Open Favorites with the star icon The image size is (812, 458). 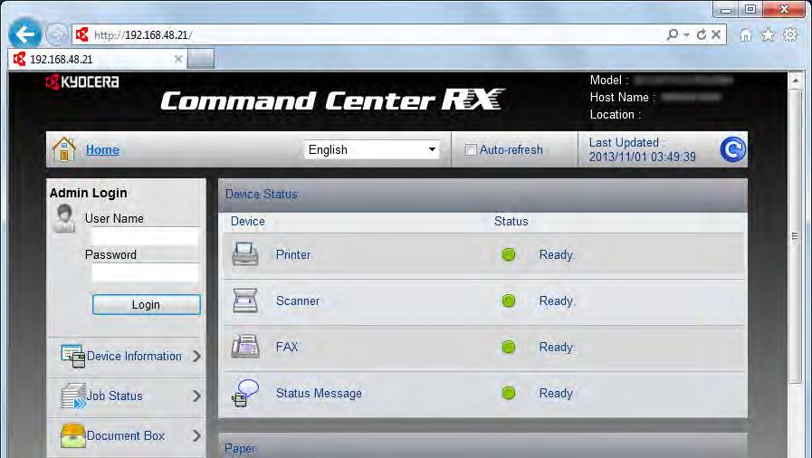point(768,34)
